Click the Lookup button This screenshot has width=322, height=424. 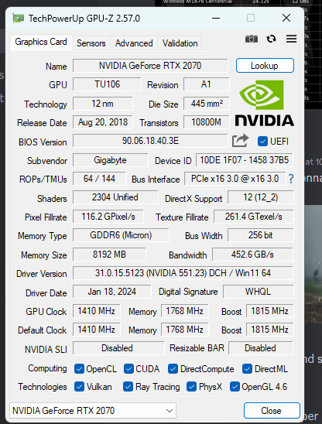(265, 66)
